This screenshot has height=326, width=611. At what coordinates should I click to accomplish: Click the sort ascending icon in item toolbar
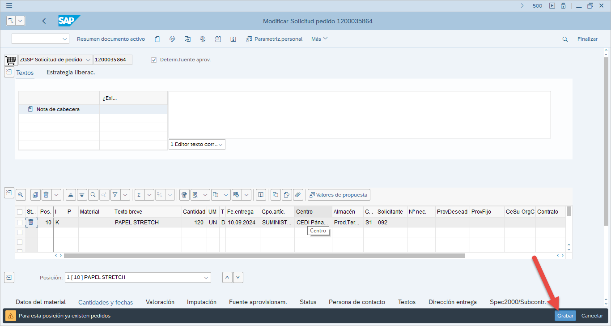coord(71,195)
